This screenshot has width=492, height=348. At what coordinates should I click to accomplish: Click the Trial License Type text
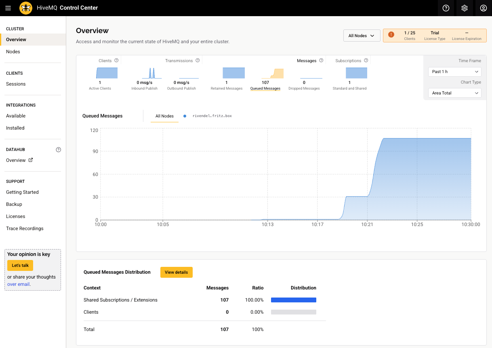coord(435,36)
